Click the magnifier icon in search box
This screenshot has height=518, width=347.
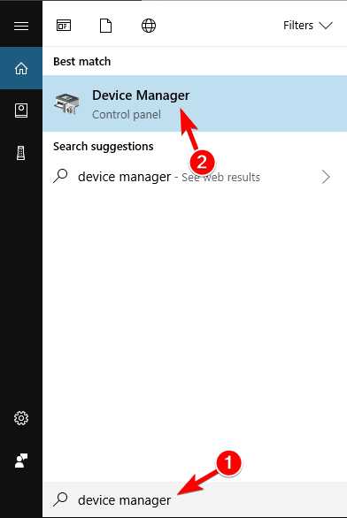(x=60, y=499)
